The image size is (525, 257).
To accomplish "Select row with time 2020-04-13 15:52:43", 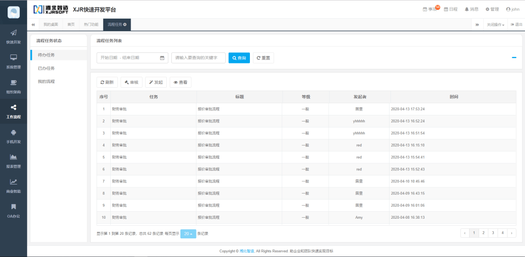I will click(x=306, y=169).
